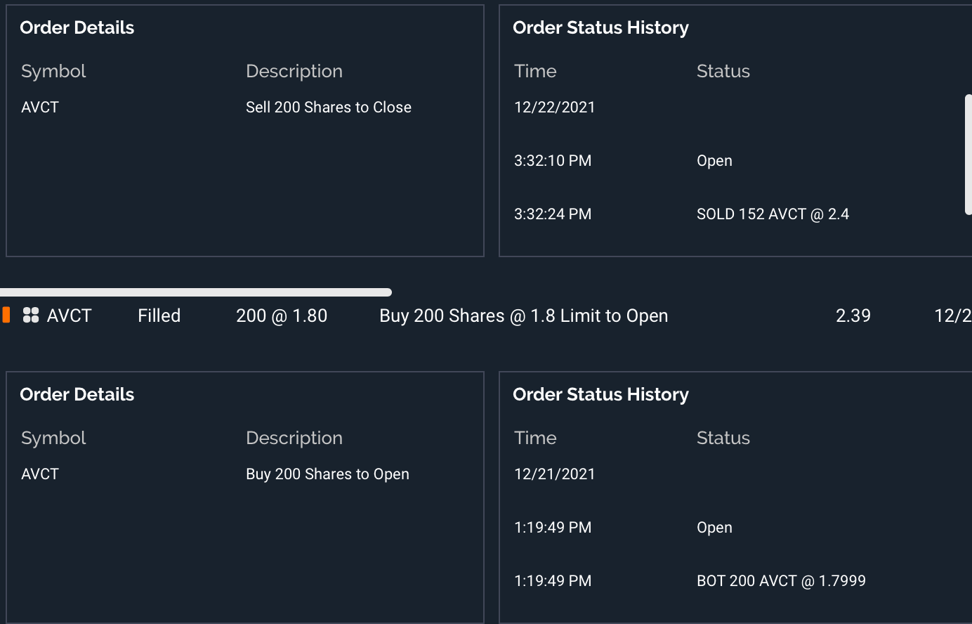The height and width of the screenshot is (624, 972).
Task: Click the Filled status in the order row
Action: click(159, 316)
